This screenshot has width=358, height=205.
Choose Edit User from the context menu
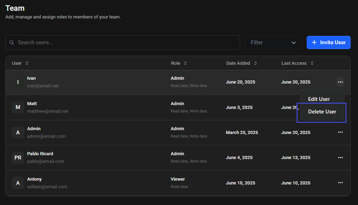319,99
